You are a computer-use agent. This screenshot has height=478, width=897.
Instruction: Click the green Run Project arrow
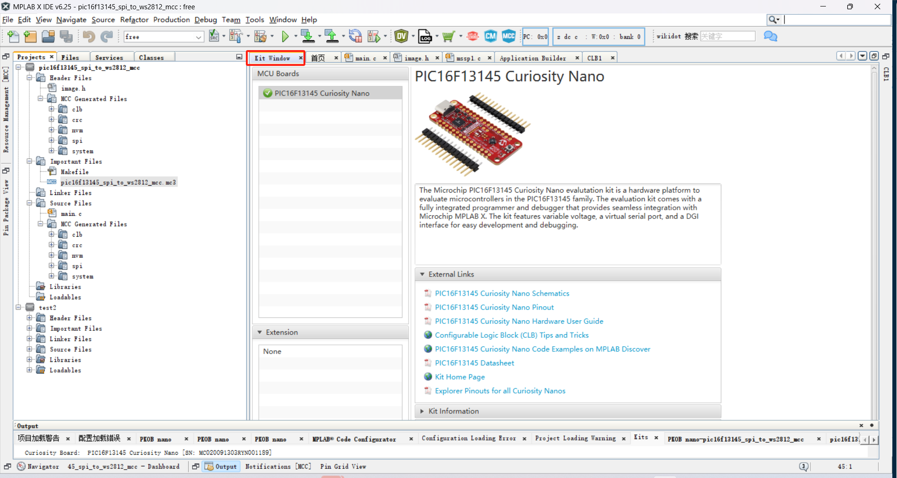285,36
